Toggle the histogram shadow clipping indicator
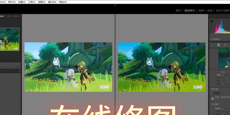This screenshot has width=230, height=115. coord(212,21)
